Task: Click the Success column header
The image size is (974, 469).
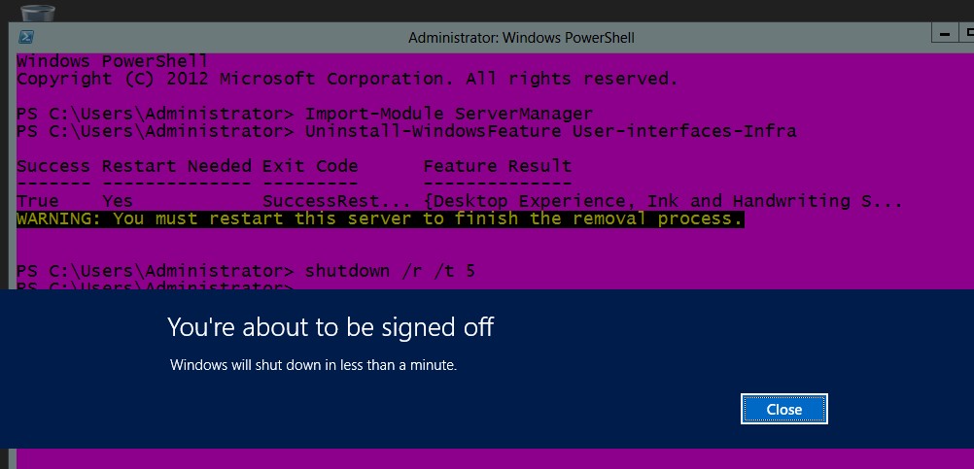Action: click(x=52, y=166)
